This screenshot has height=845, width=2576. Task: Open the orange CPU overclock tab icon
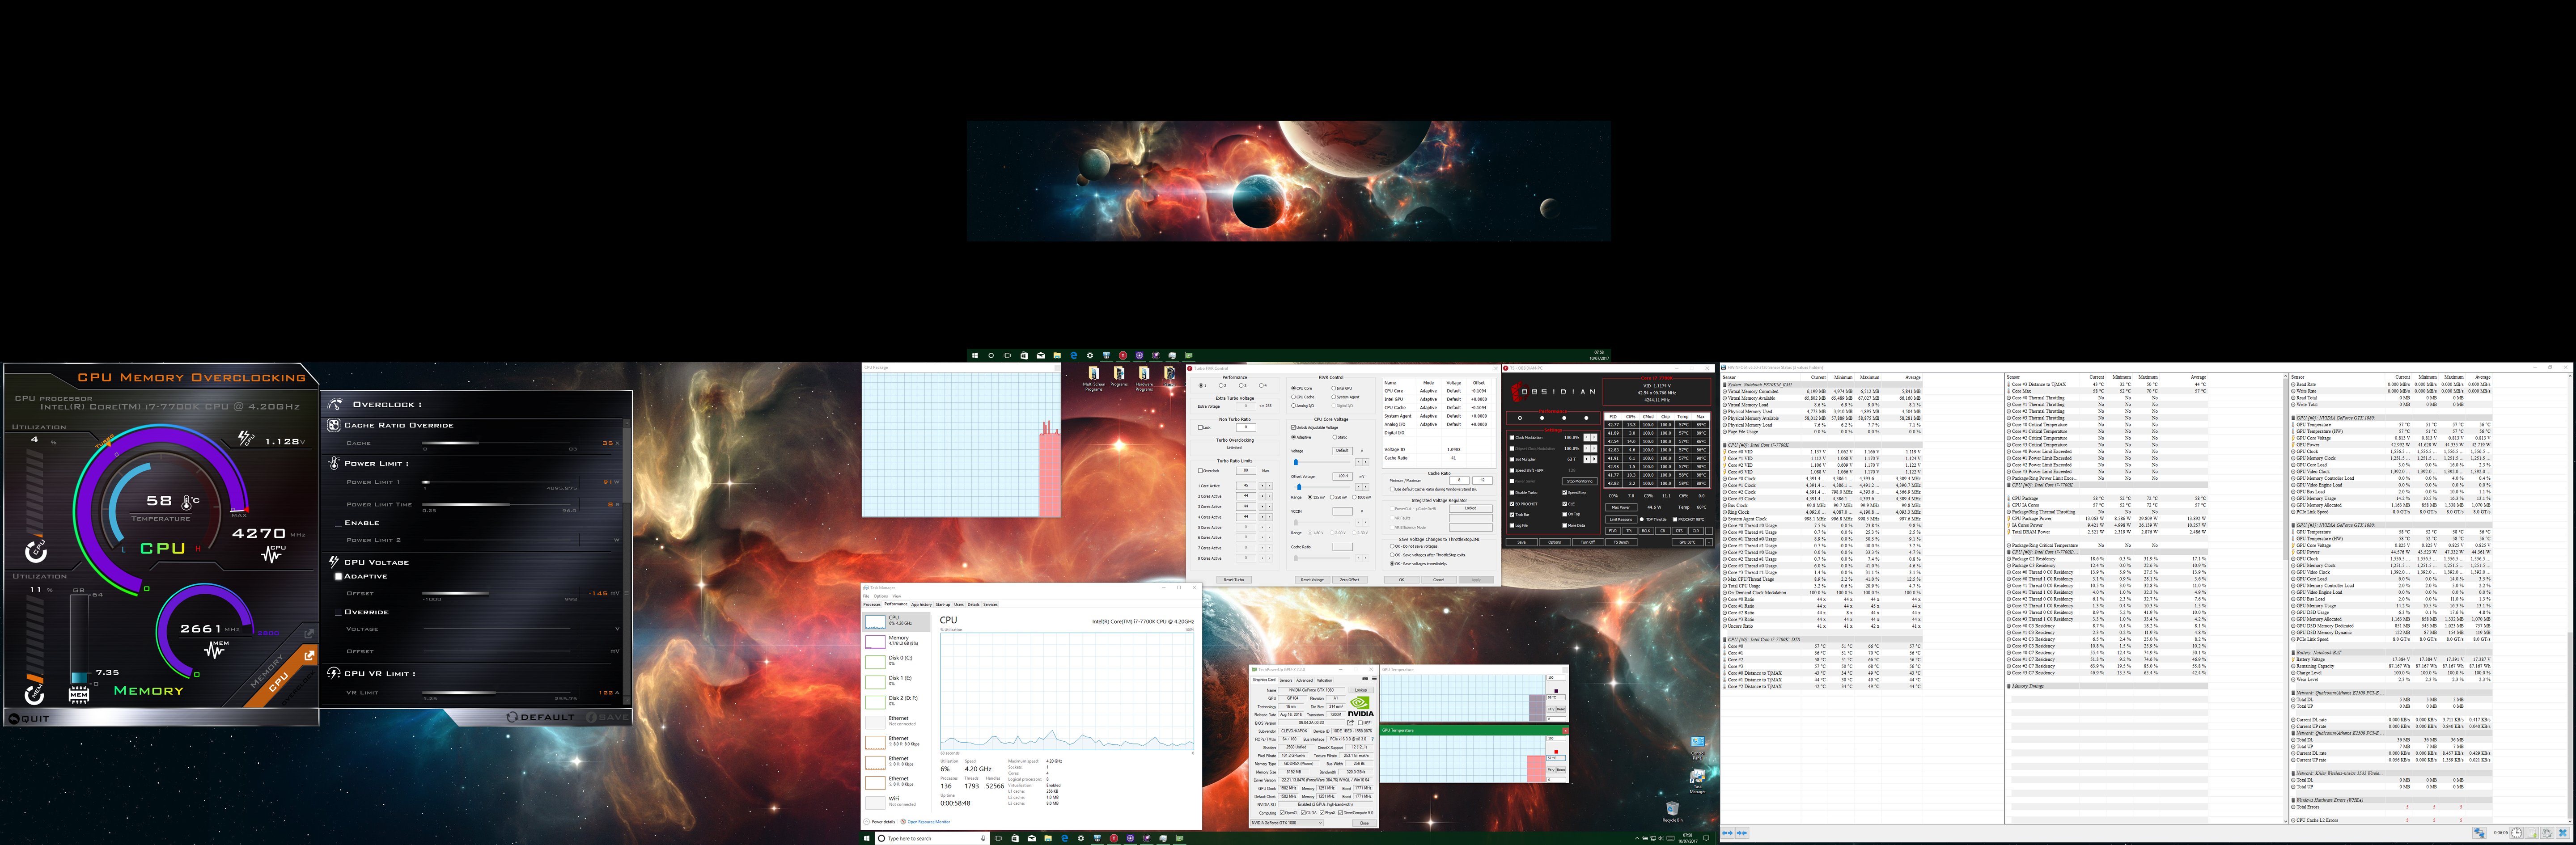(309, 656)
